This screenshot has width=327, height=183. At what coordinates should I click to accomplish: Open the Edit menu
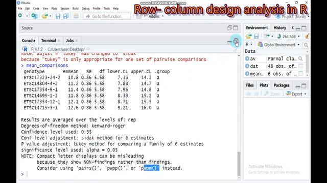pos(28,9)
